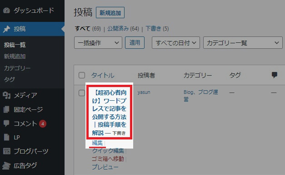Open the Comments speech bubble icon in the sidebar
The image size is (285, 175).
click(6, 124)
